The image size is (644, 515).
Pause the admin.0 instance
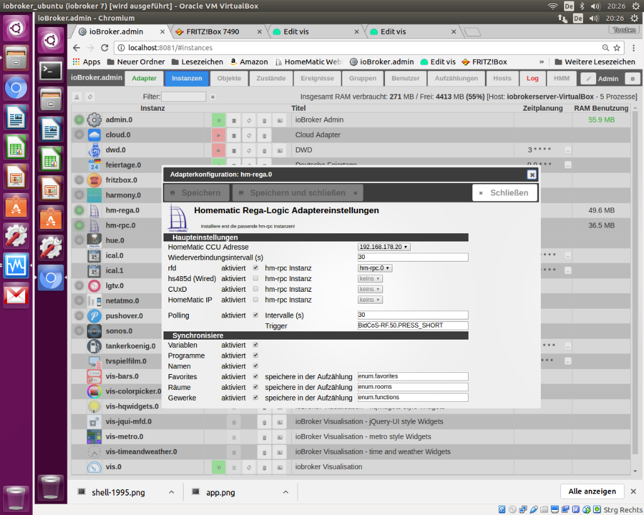click(x=218, y=120)
